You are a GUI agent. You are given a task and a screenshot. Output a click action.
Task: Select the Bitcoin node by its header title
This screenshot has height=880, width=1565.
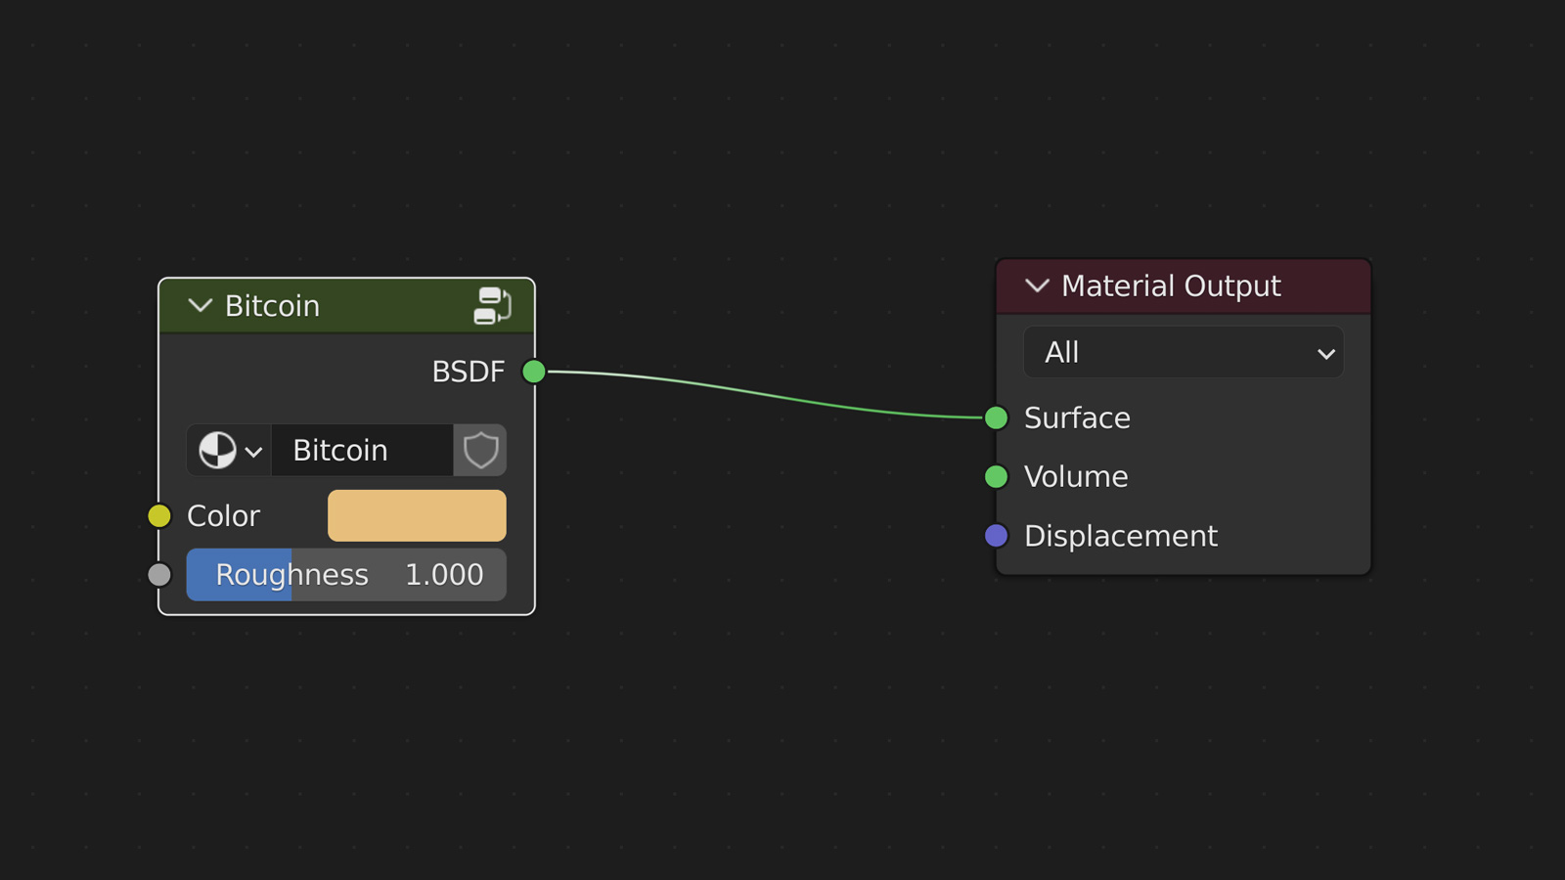pos(273,306)
